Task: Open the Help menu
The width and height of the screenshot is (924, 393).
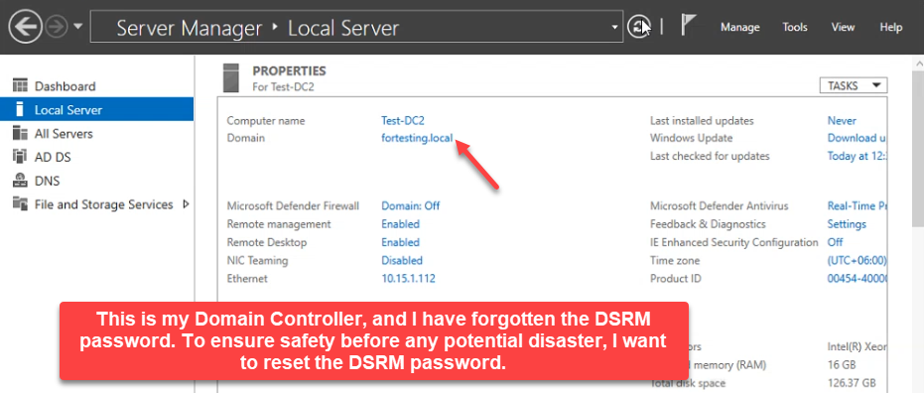Action: (891, 27)
